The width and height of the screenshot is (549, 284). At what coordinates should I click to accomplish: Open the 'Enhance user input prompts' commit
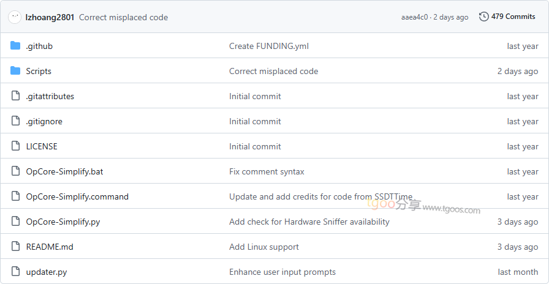point(282,272)
